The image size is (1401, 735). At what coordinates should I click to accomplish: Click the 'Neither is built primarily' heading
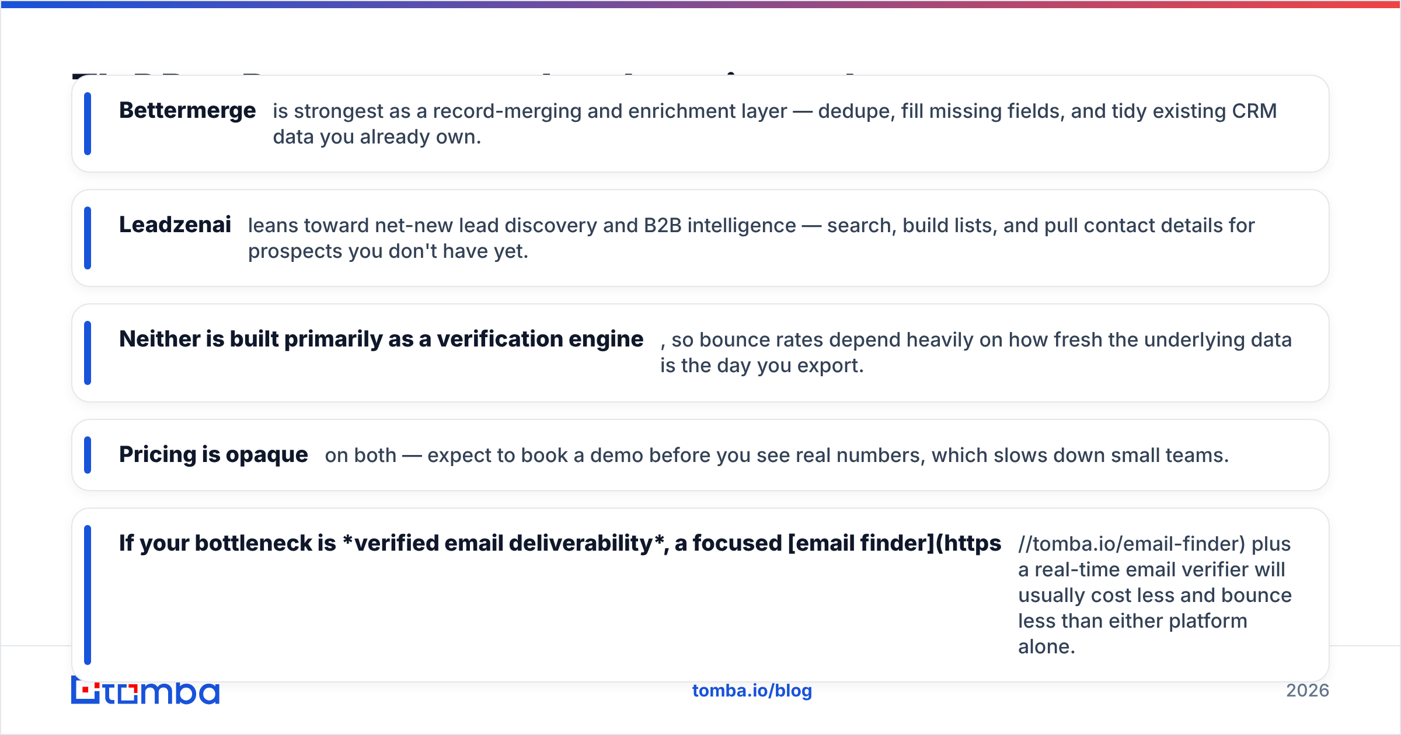point(381,339)
